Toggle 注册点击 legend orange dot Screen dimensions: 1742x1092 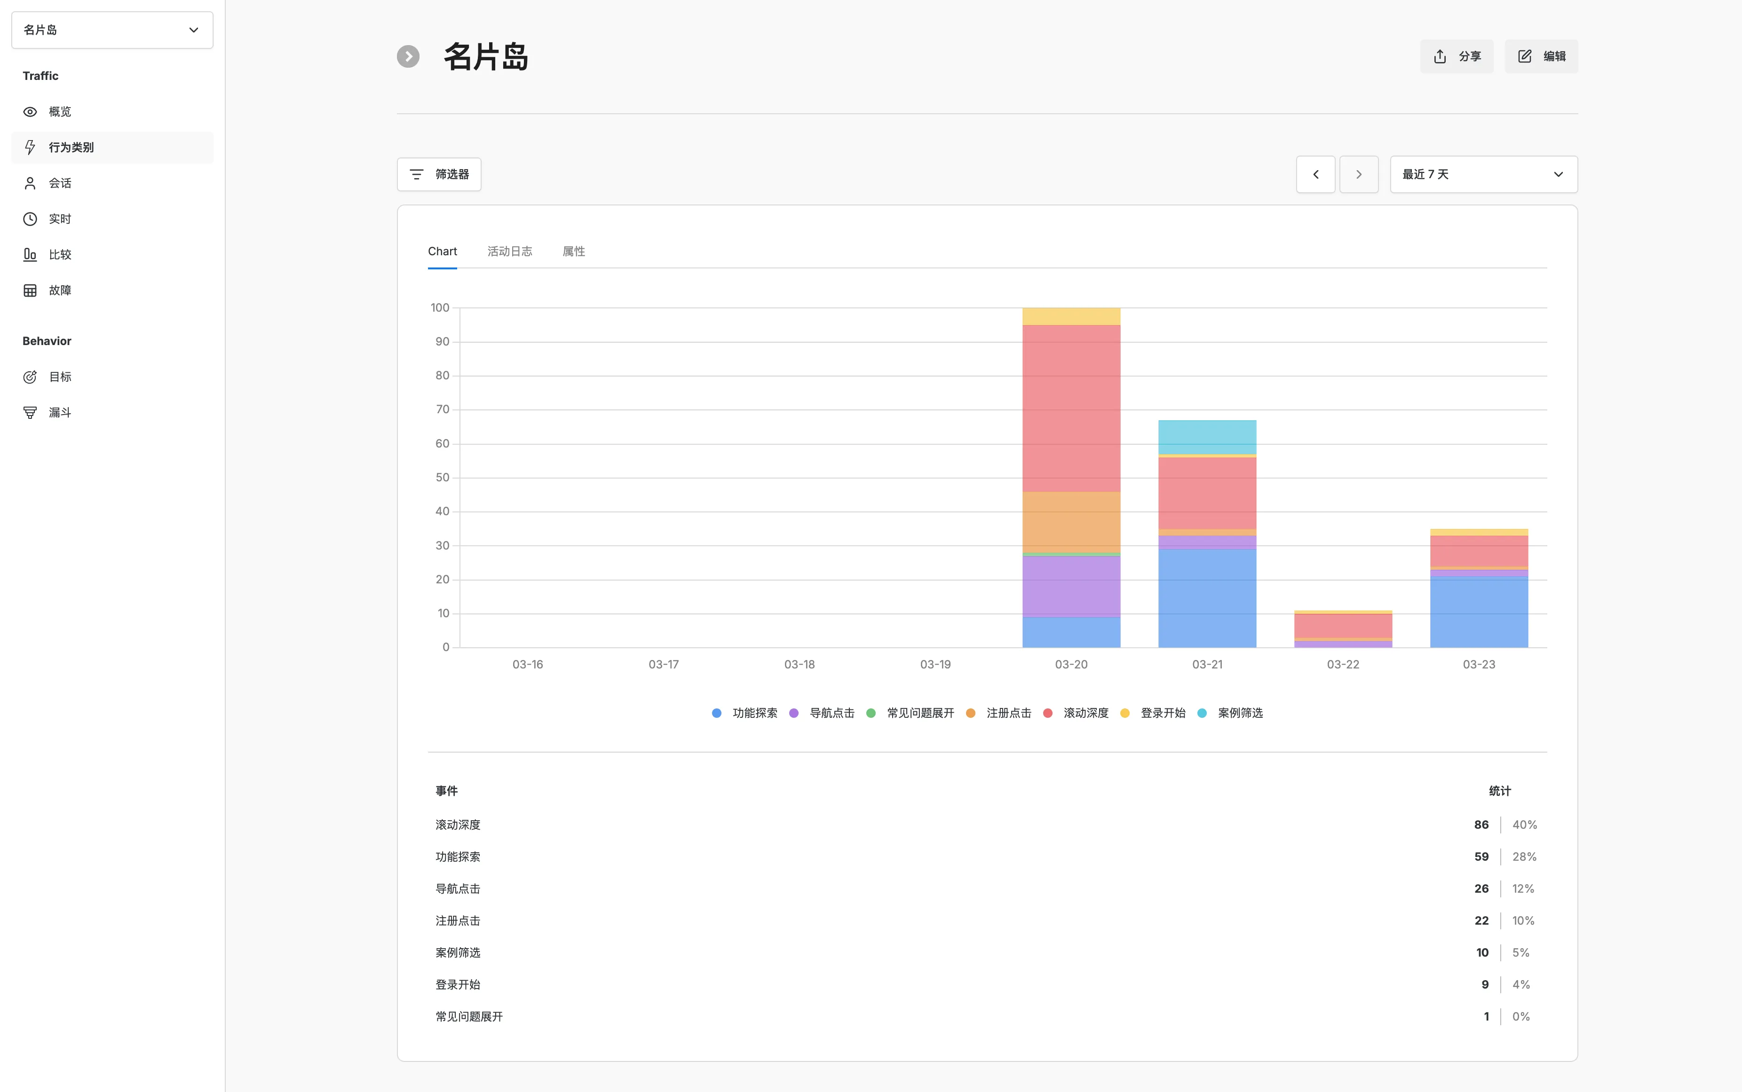point(971,713)
